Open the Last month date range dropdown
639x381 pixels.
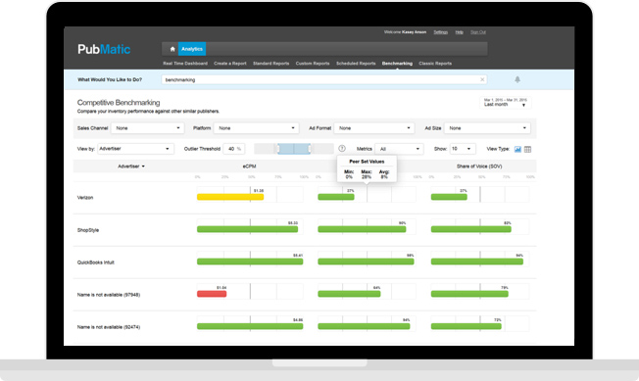coord(506,103)
